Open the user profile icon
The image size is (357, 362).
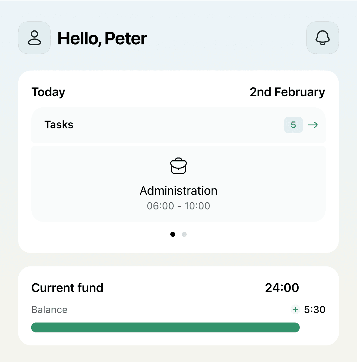[x=34, y=38]
